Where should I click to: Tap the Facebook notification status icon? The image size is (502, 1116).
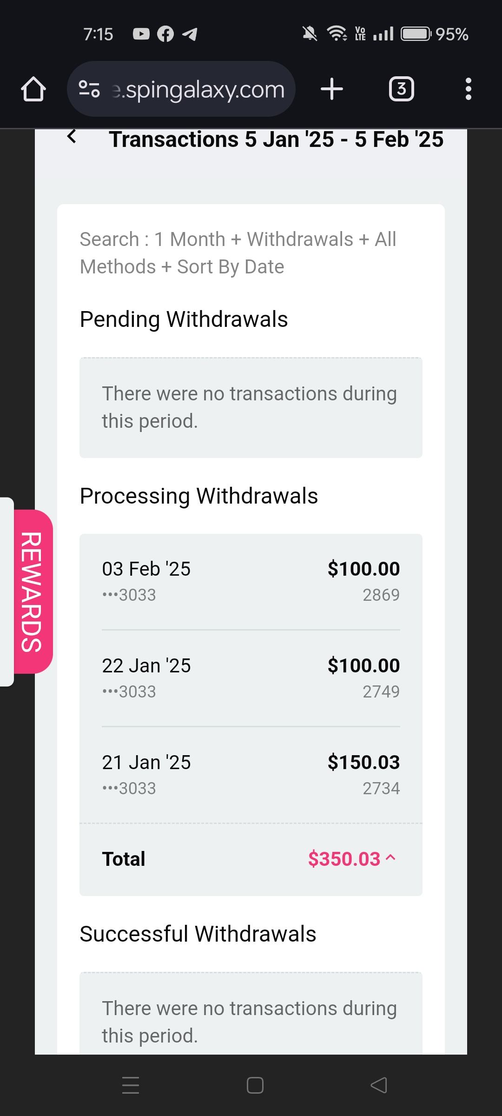[x=165, y=34]
